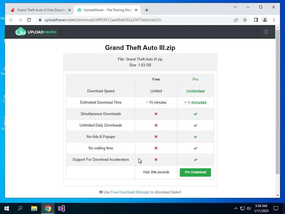
Task: Close the UploadHaven tab
Action: (x=136, y=10)
